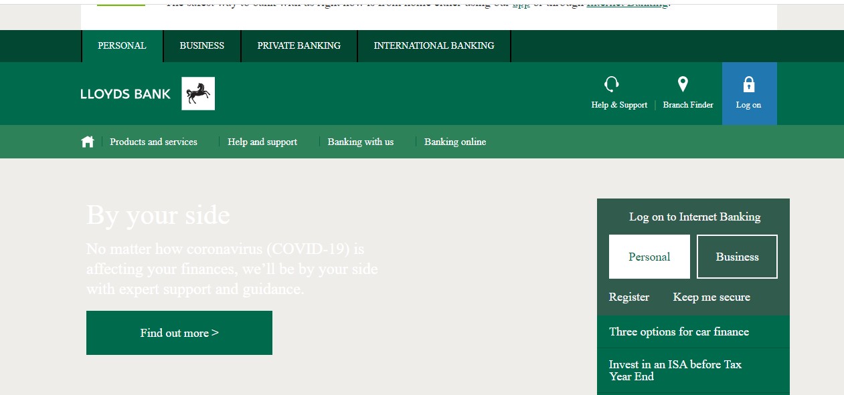This screenshot has width=844, height=395.
Task: Go to the home icon in navigation
Action: point(87,142)
